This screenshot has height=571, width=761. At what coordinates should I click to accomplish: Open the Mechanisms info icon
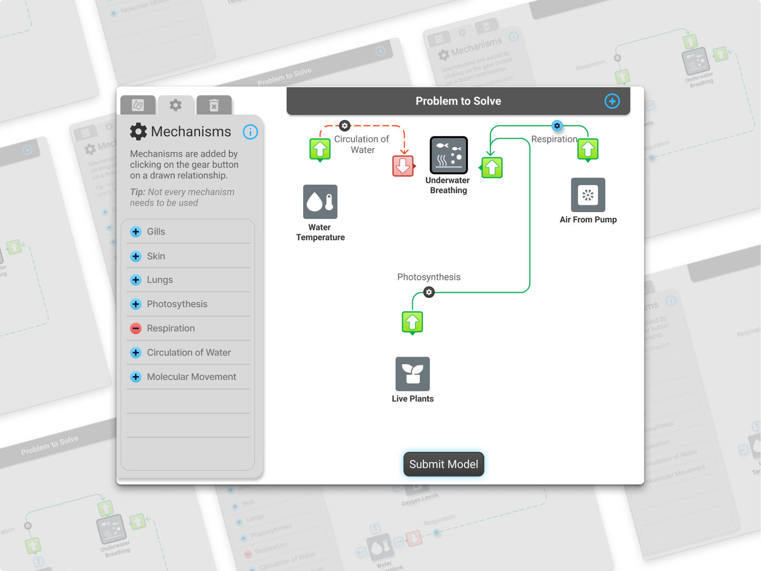250,132
